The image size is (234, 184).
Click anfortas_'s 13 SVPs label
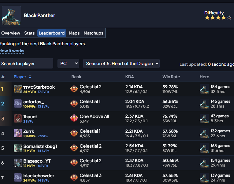[43, 107]
